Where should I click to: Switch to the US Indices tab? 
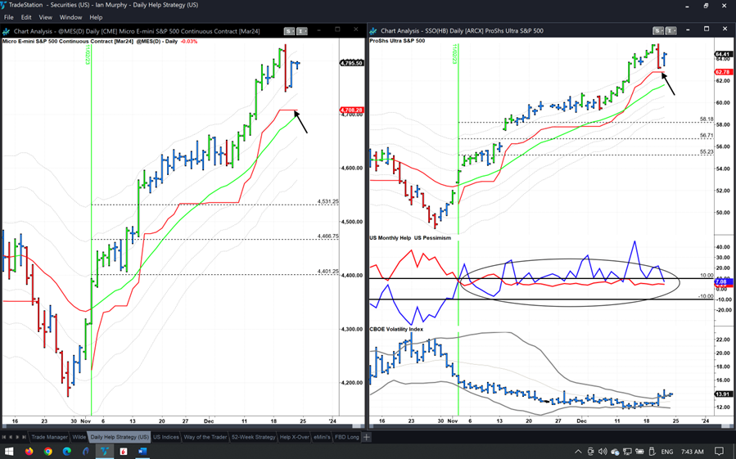coord(166,437)
